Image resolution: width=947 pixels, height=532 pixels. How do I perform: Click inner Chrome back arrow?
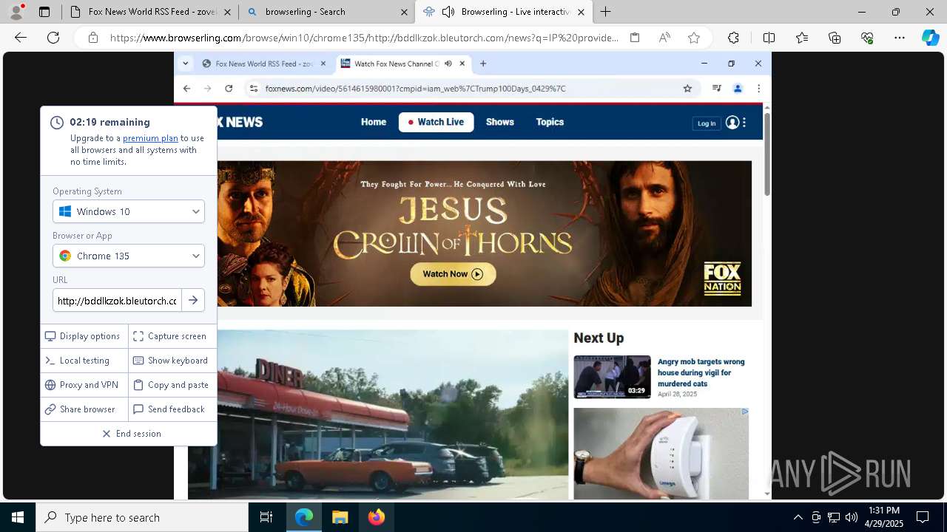coord(186,89)
